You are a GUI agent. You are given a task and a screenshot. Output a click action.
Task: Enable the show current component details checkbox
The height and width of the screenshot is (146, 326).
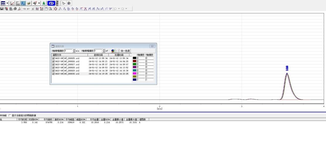coord(10,116)
